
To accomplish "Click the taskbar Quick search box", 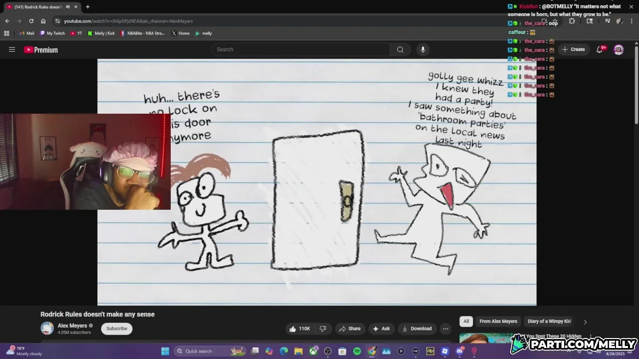I will coord(210,351).
